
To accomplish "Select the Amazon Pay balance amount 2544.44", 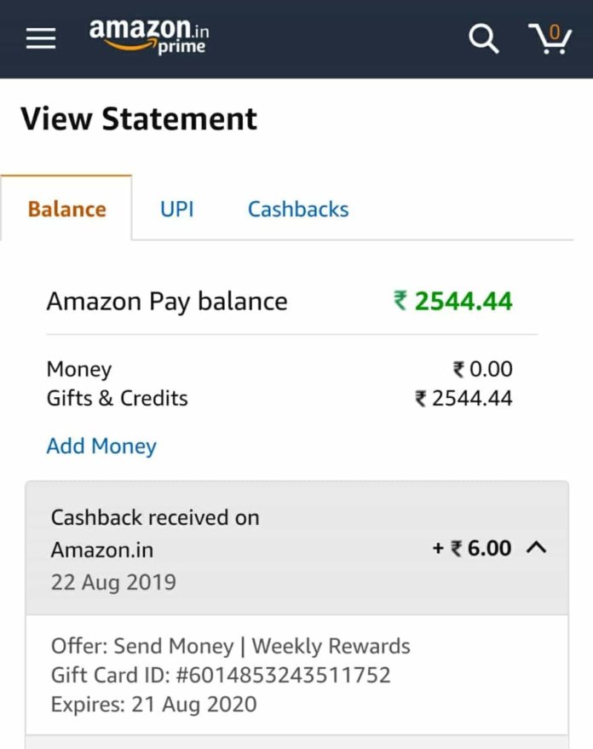I will pyautogui.click(x=463, y=302).
